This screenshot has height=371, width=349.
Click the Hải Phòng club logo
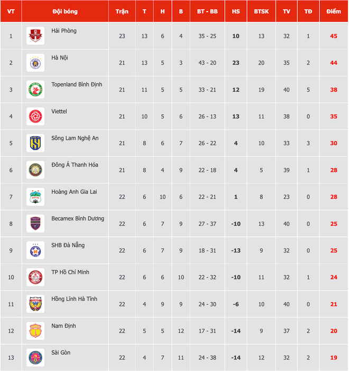tap(36, 36)
